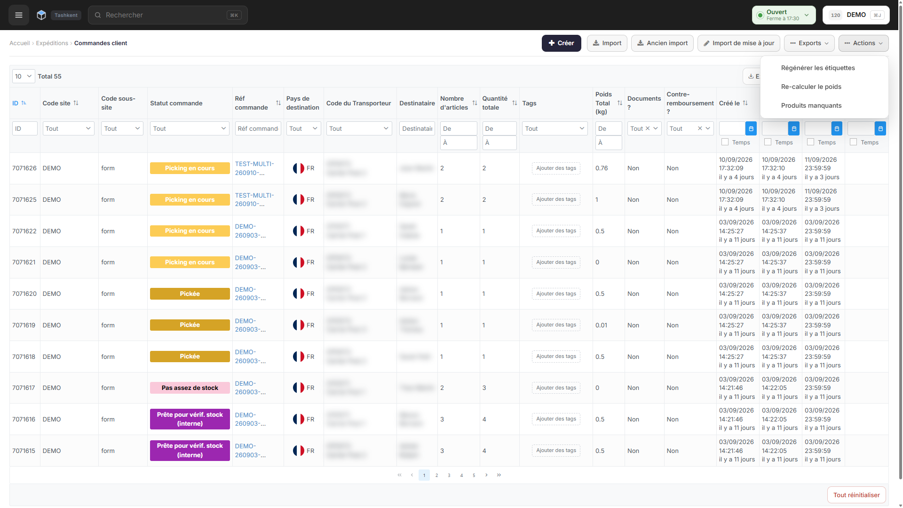Open the page size dropdown showing 10
The image size is (903, 508).
[24, 76]
